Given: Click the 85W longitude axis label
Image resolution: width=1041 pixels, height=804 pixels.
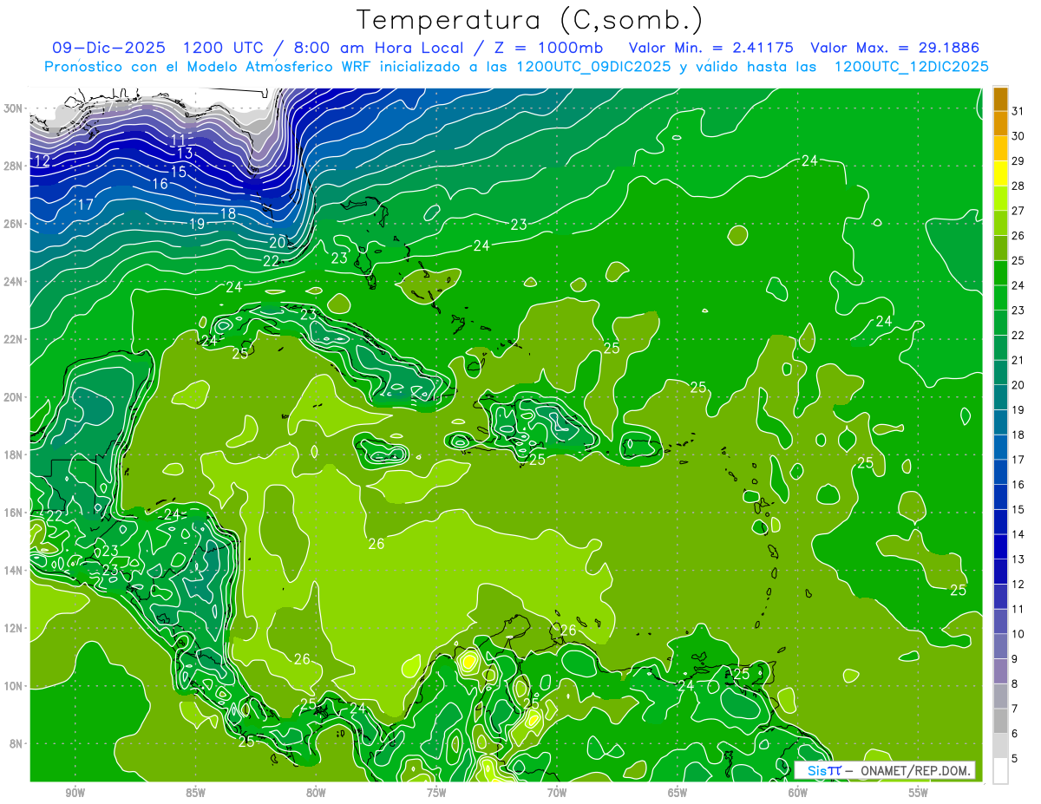Looking at the screenshot, I should [196, 793].
